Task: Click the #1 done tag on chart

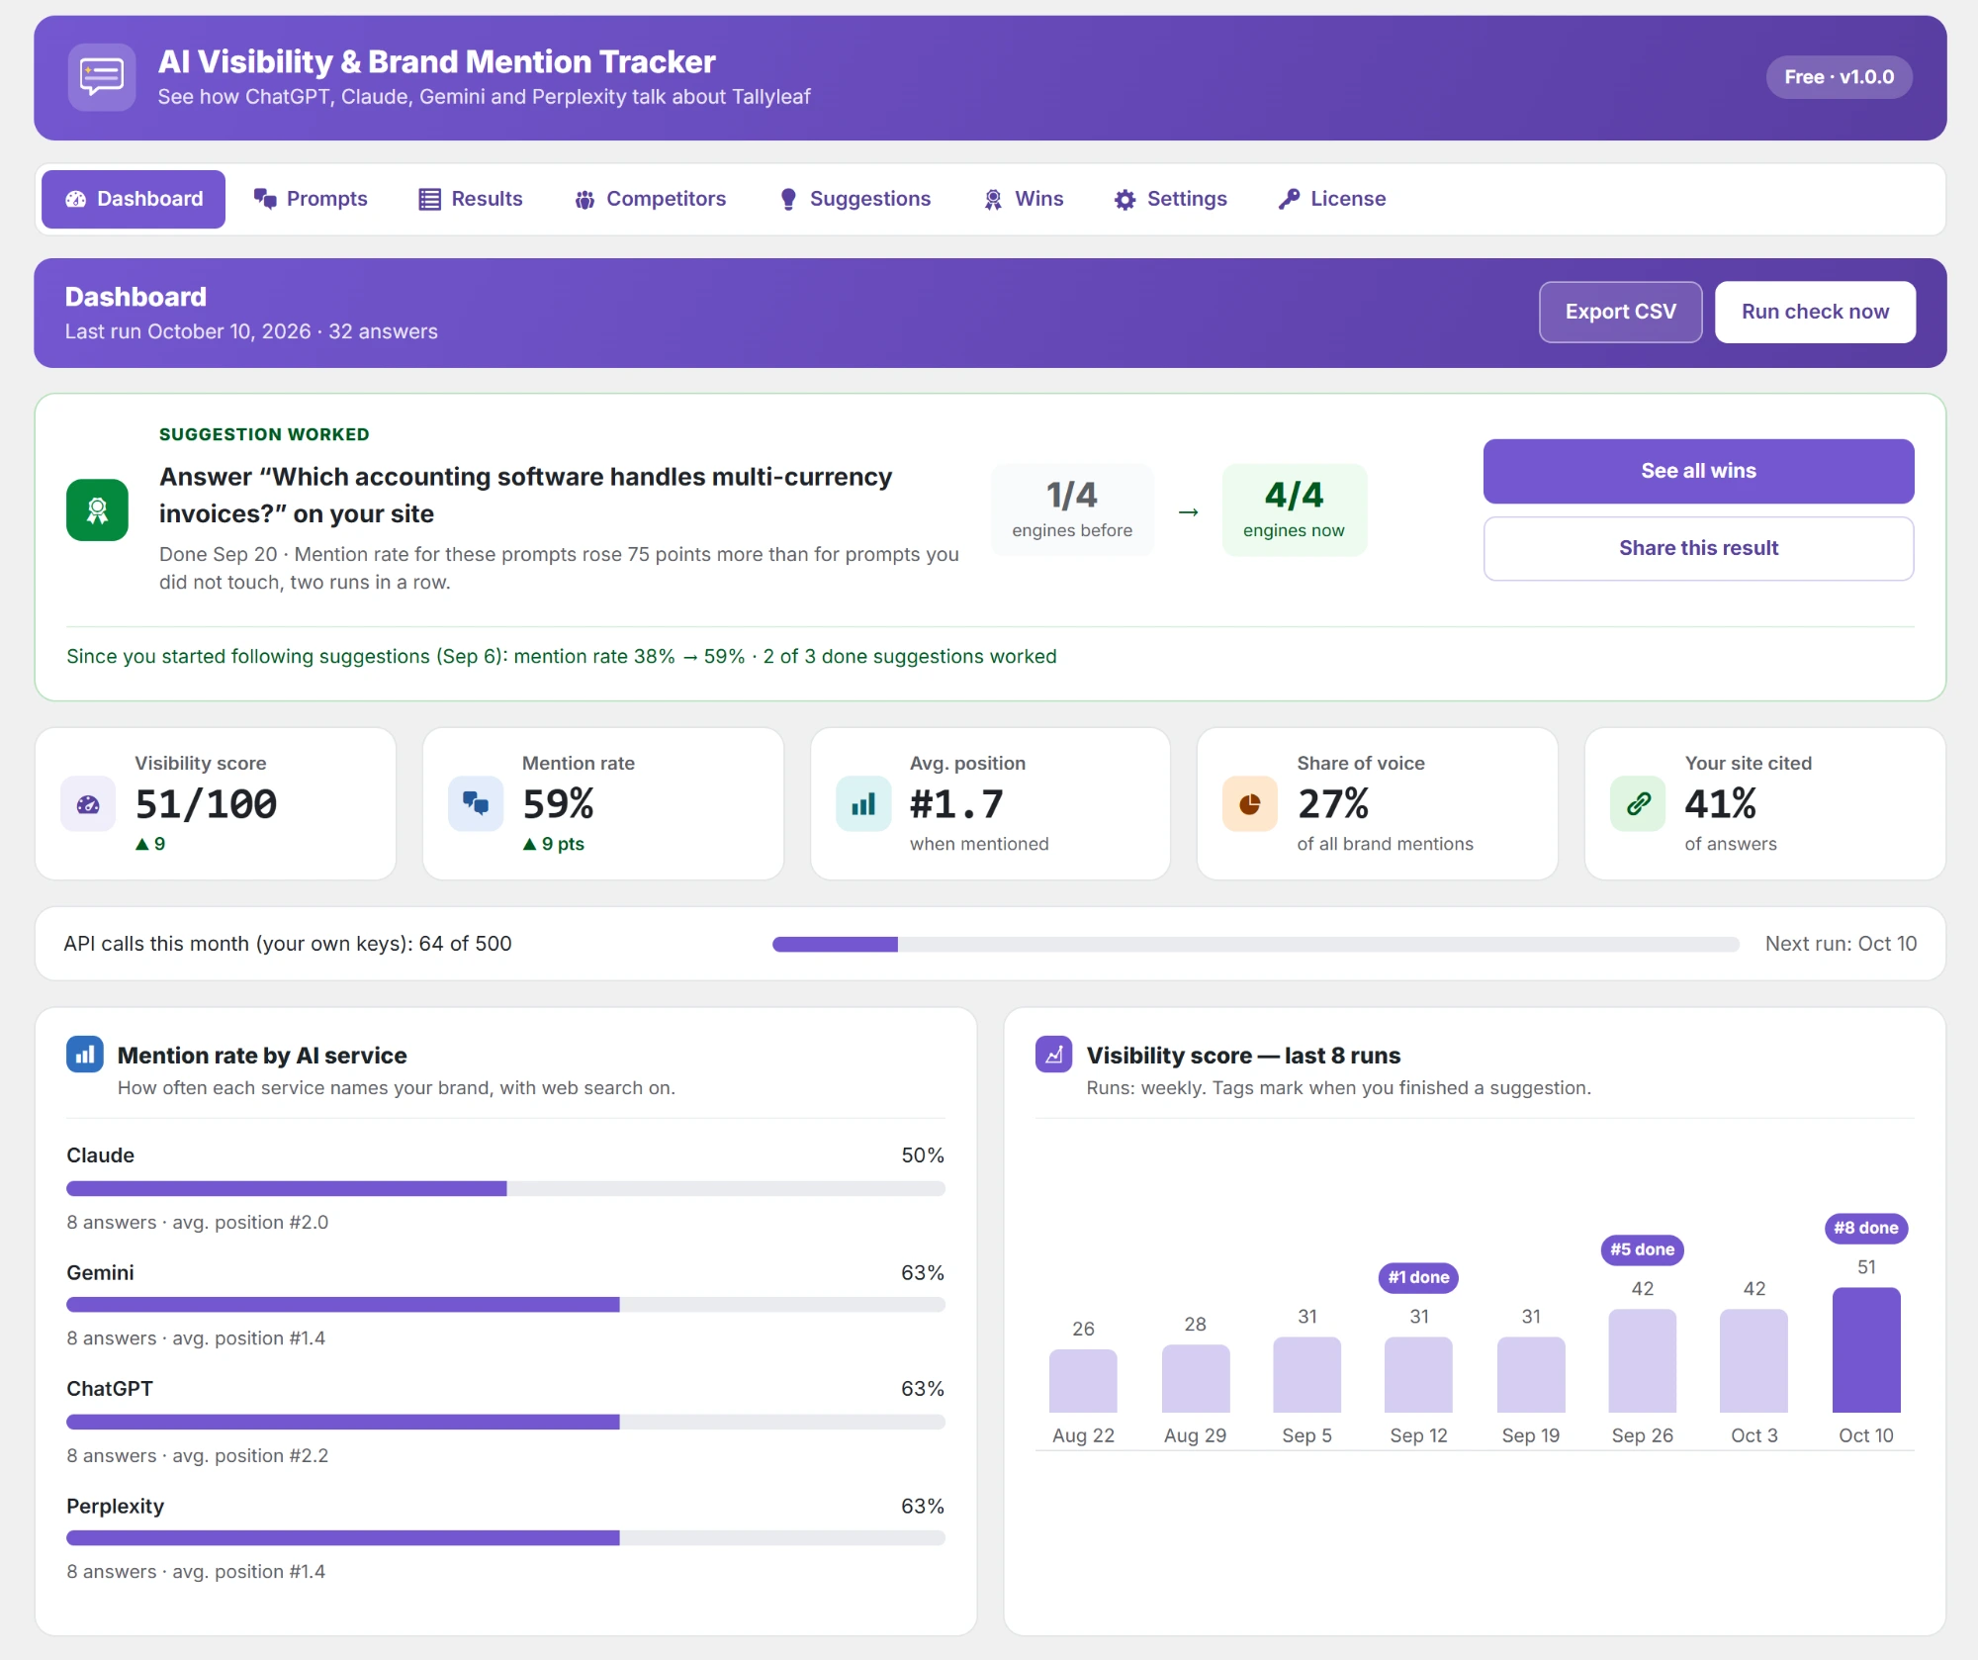Action: tap(1418, 1277)
